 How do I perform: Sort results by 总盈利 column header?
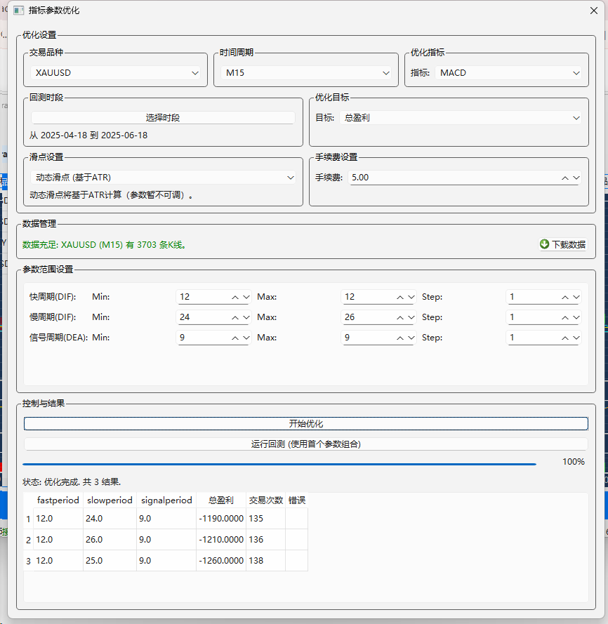[x=221, y=500]
